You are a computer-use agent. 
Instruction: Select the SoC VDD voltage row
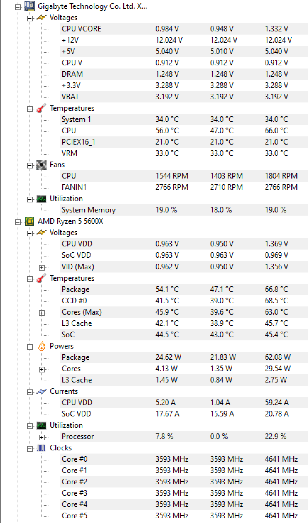[x=184, y=255]
